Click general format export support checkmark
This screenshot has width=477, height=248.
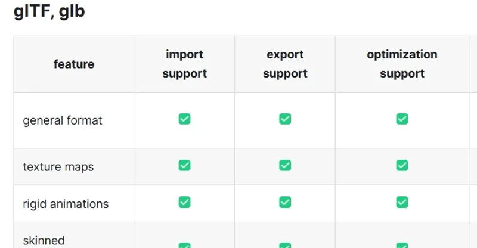tap(285, 119)
